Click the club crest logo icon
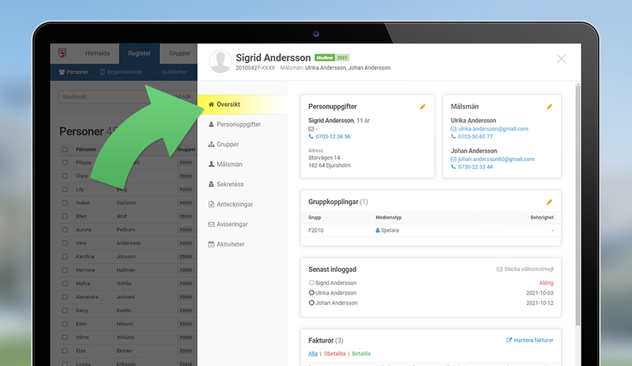Screen dimensions: 632x366 point(62,53)
